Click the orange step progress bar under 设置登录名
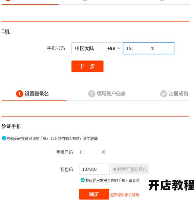This screenshot has width=194, height=201. click(34, 100)
